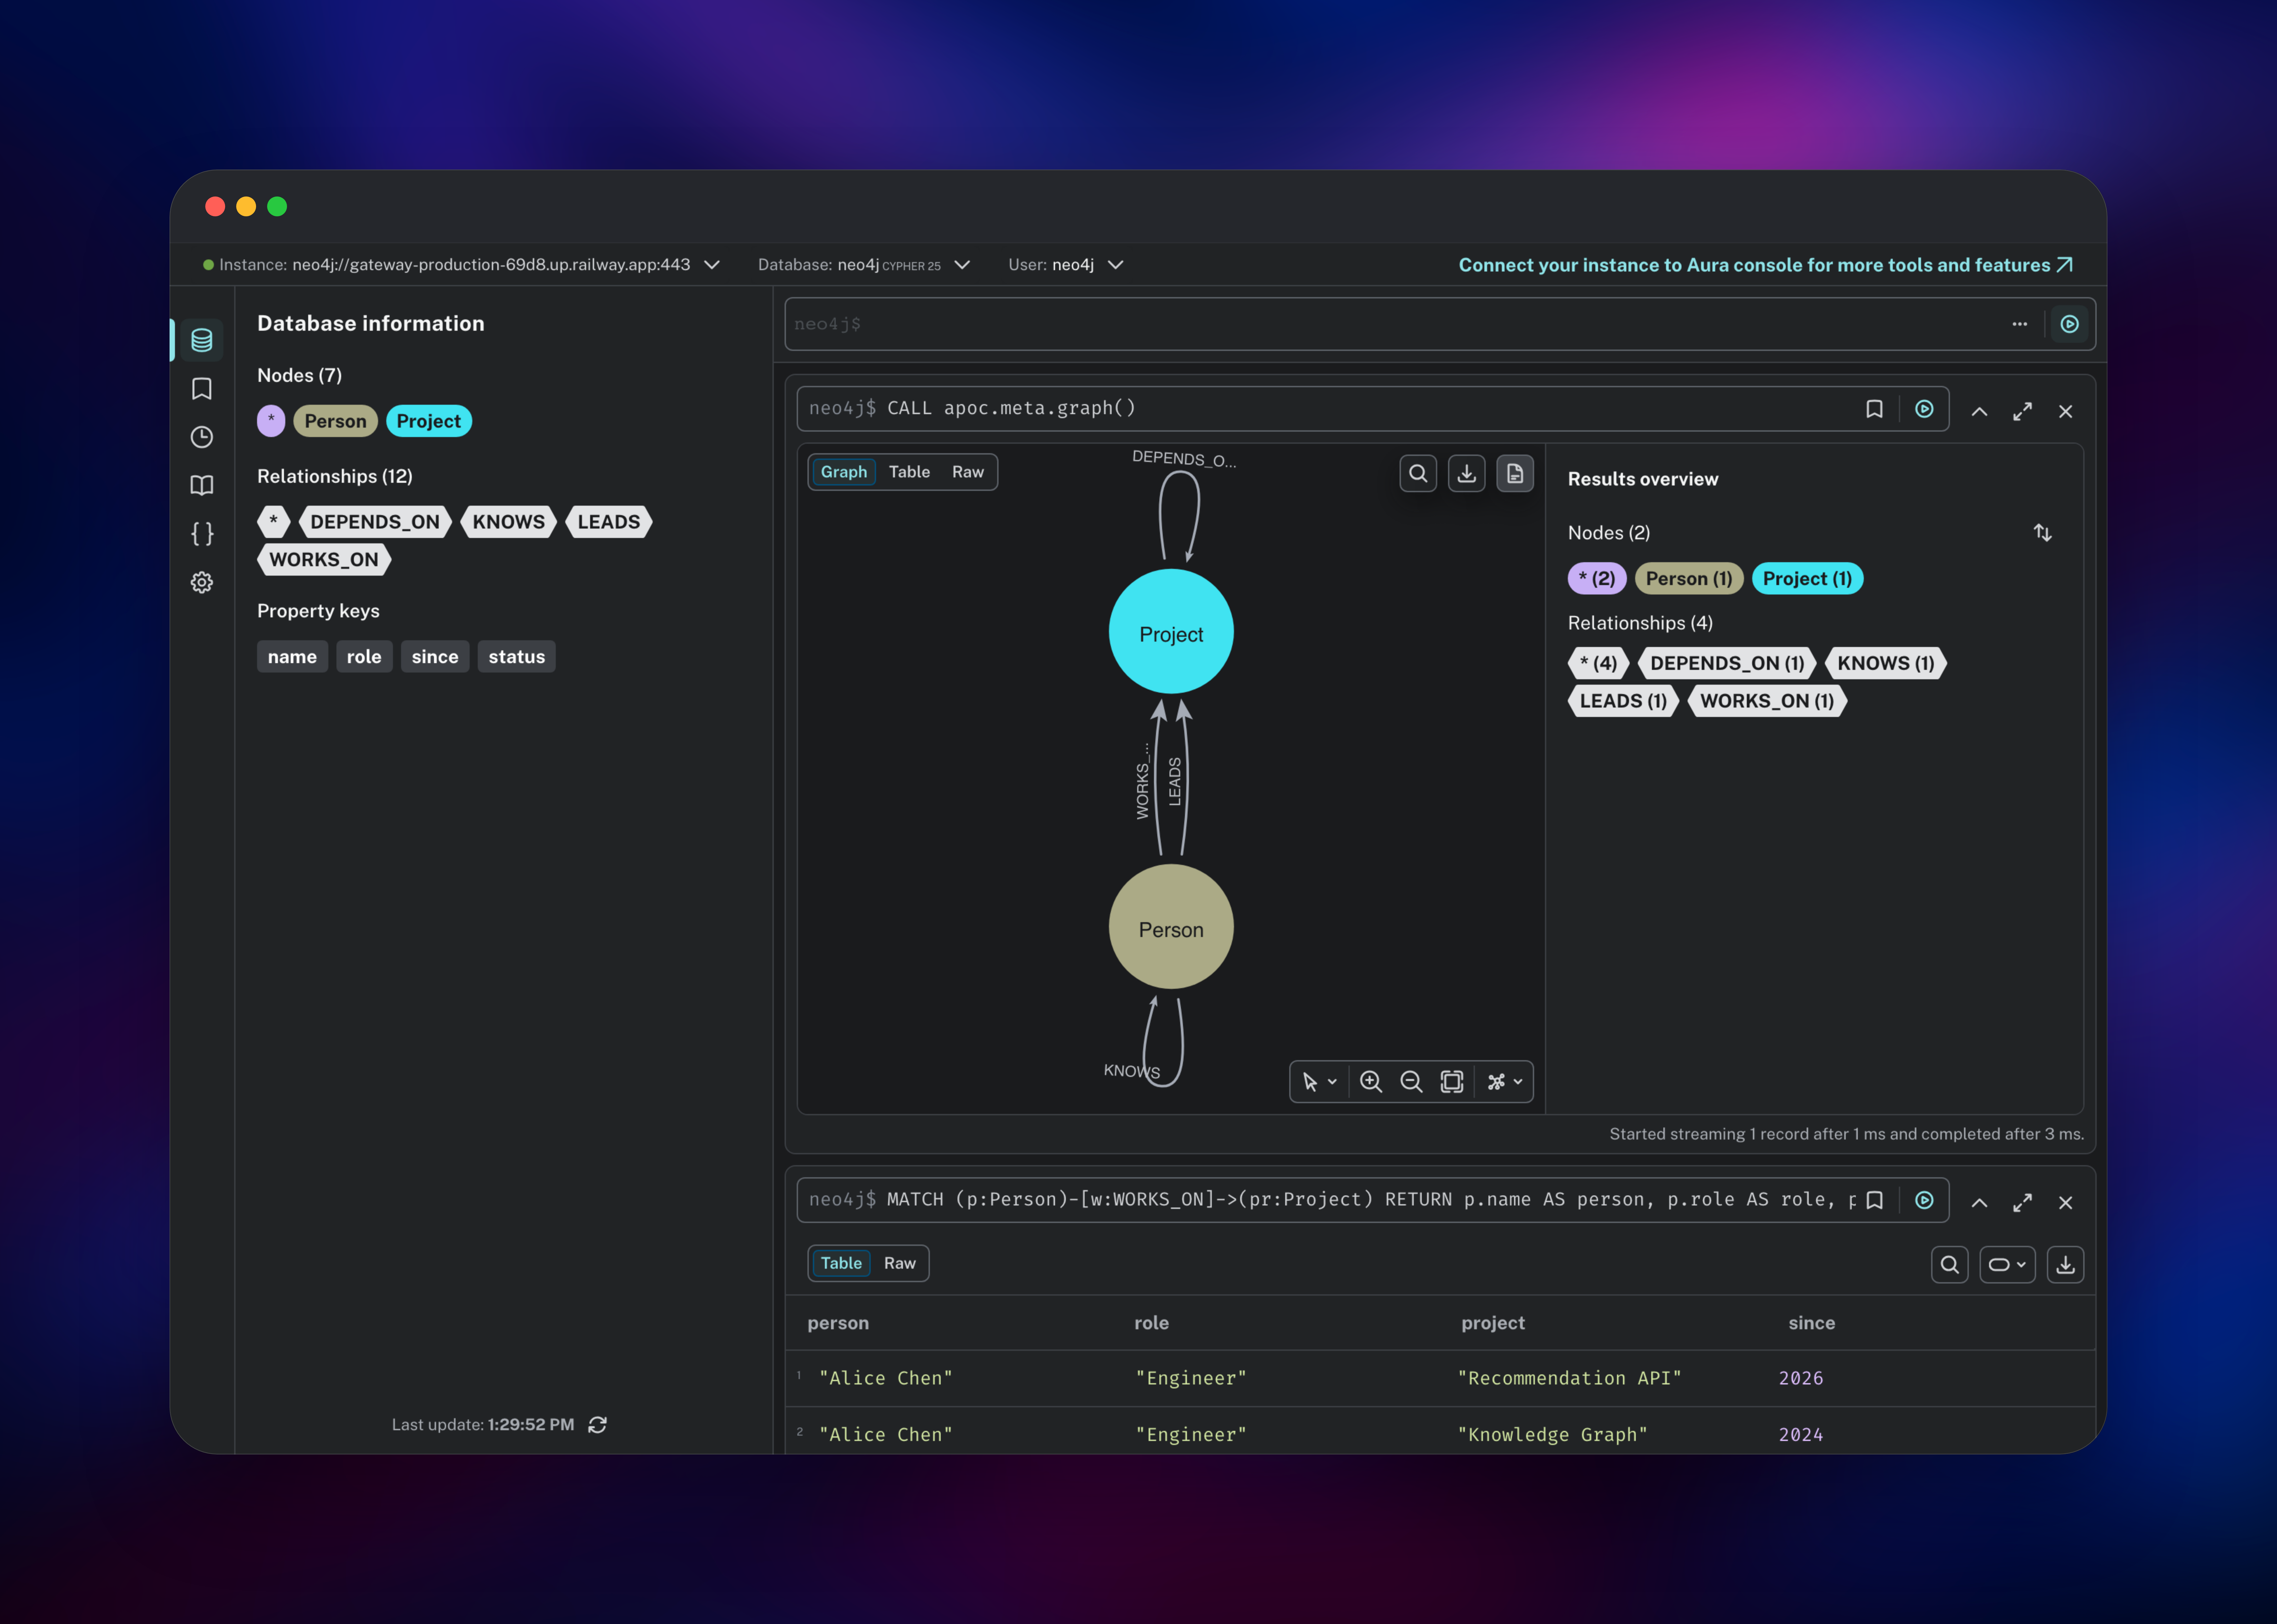Search within the graph visualization

point(1418,473)
